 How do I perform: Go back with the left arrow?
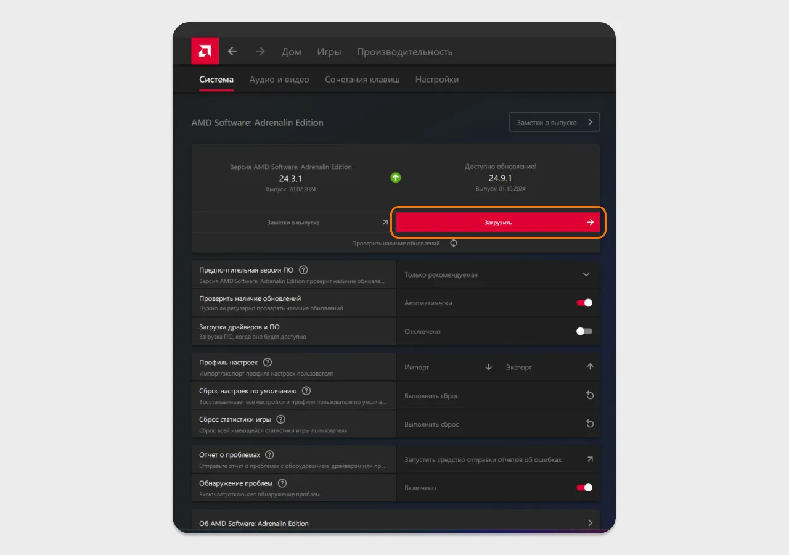(232, 52)
